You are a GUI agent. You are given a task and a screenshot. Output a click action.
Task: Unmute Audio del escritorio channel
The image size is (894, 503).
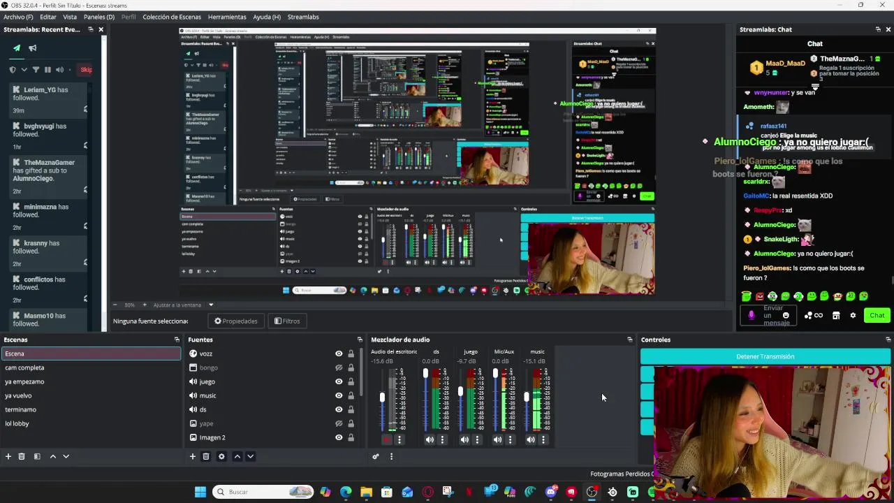coord(387,439)
